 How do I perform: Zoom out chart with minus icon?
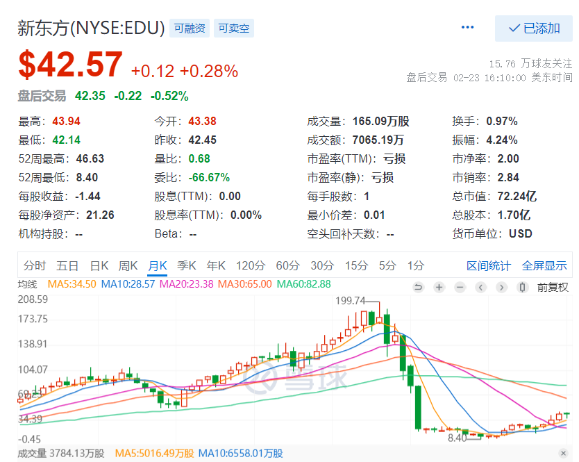tap(460, 287)
